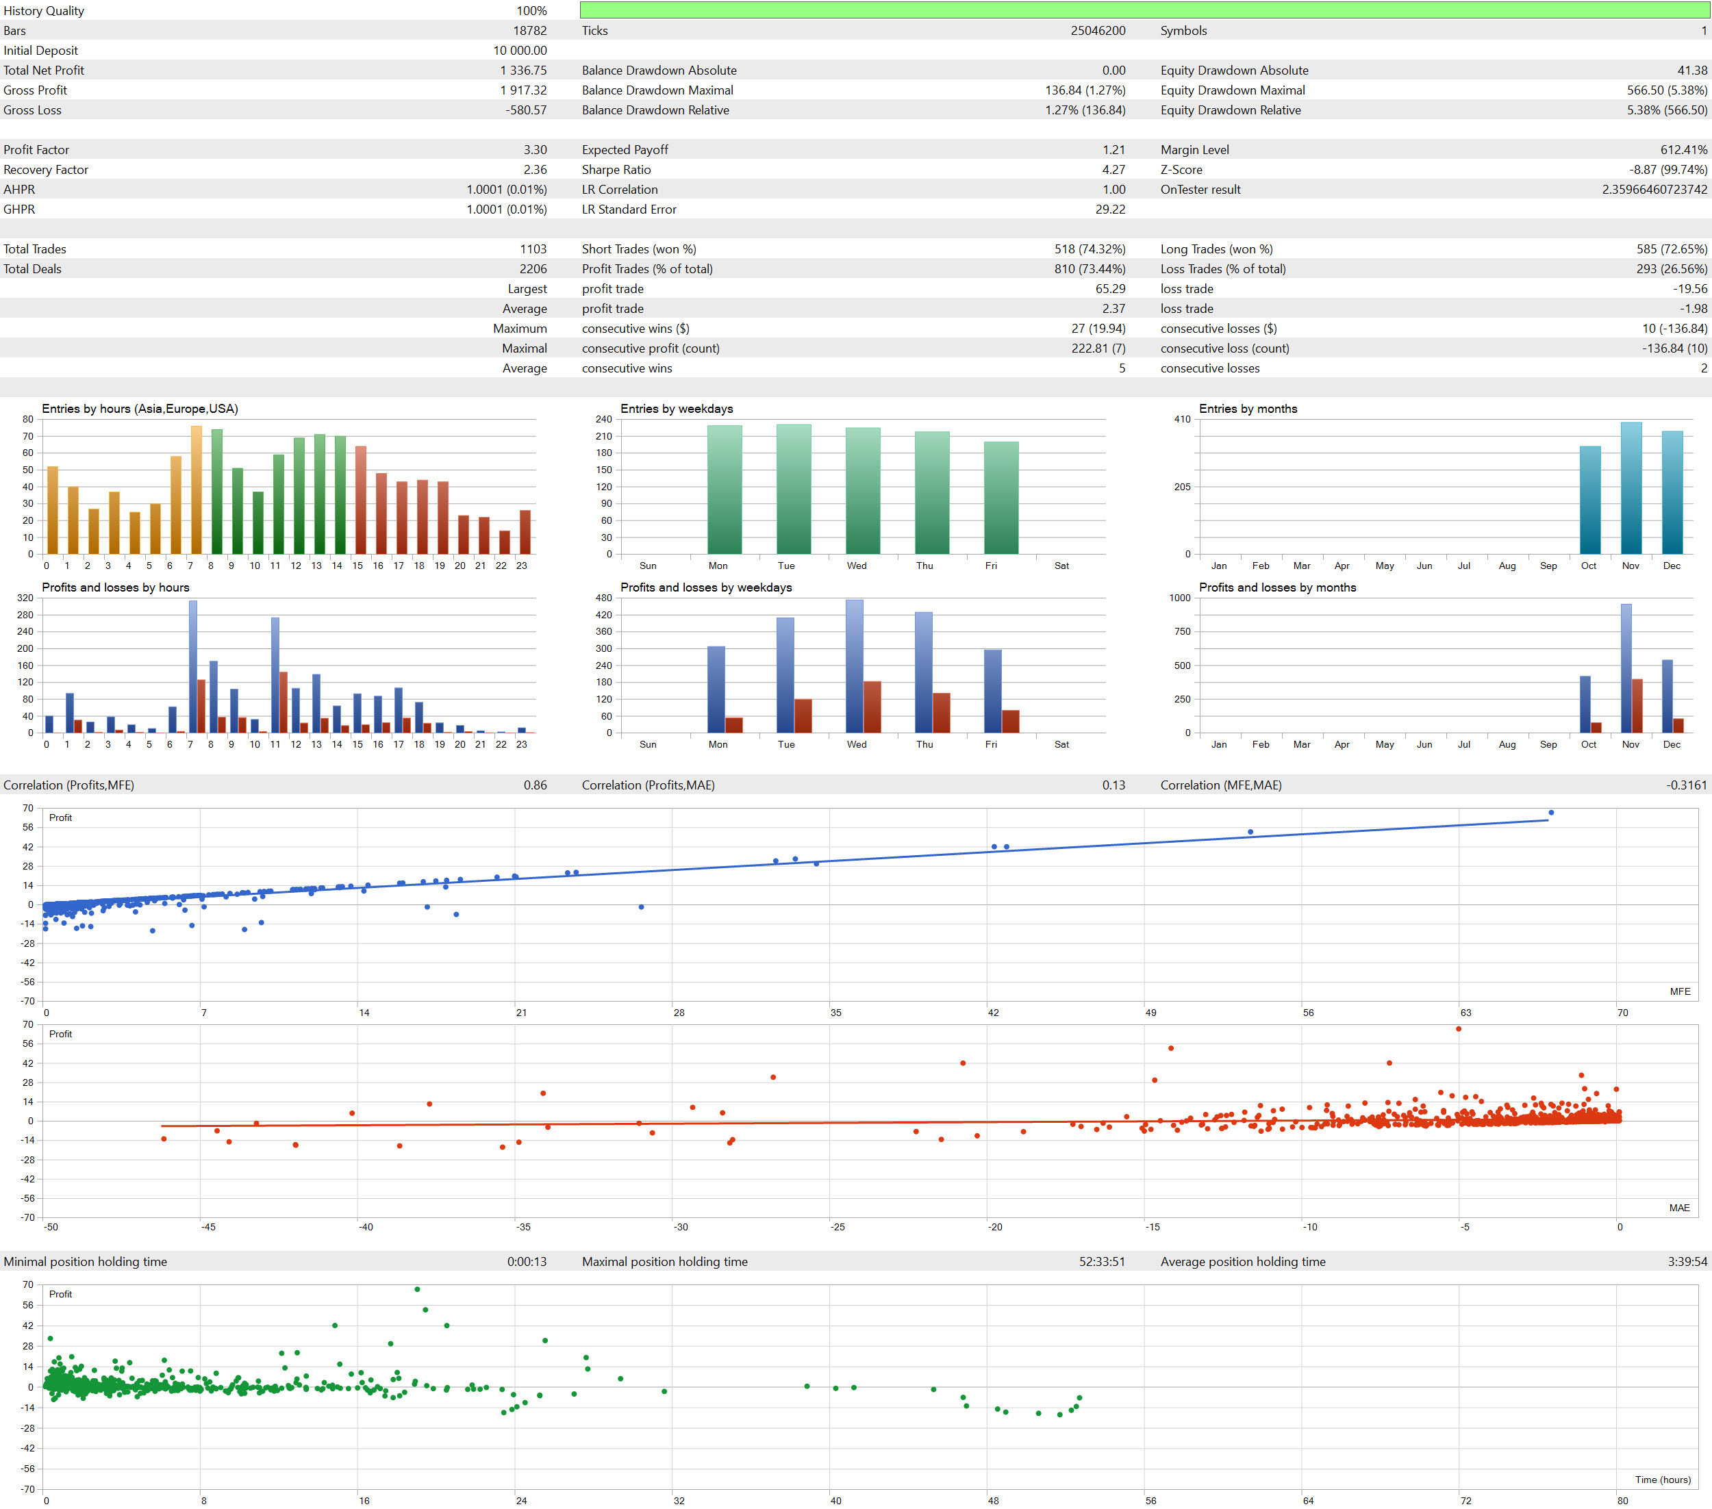Click the Tue bar in Entries by weekdays
The width and height of the screenshot is (1712, 1509).
pos(793,490)
